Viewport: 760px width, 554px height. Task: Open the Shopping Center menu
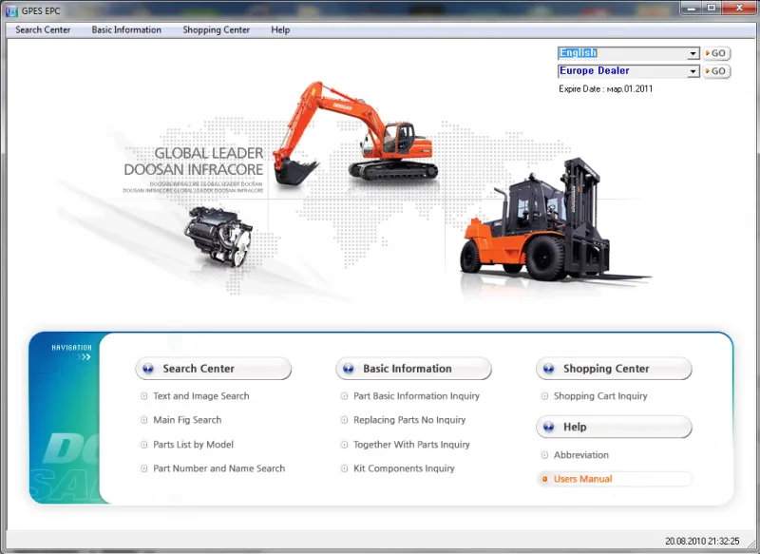217,30
